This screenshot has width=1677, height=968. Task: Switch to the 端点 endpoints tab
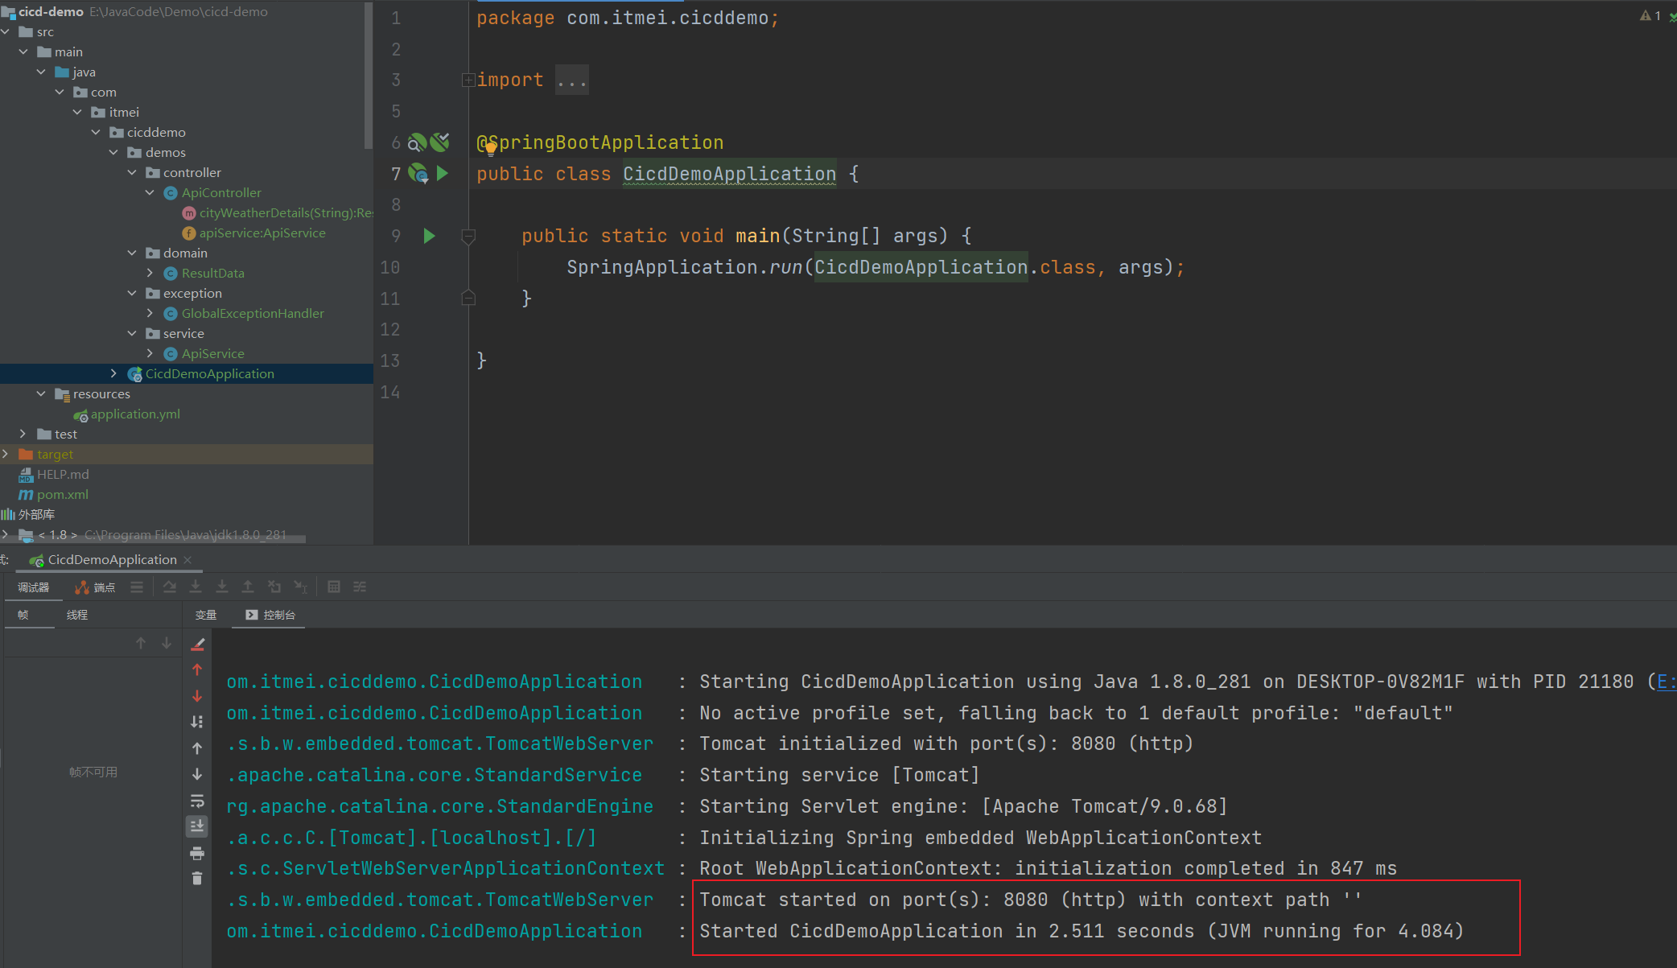tap(95, 587)
